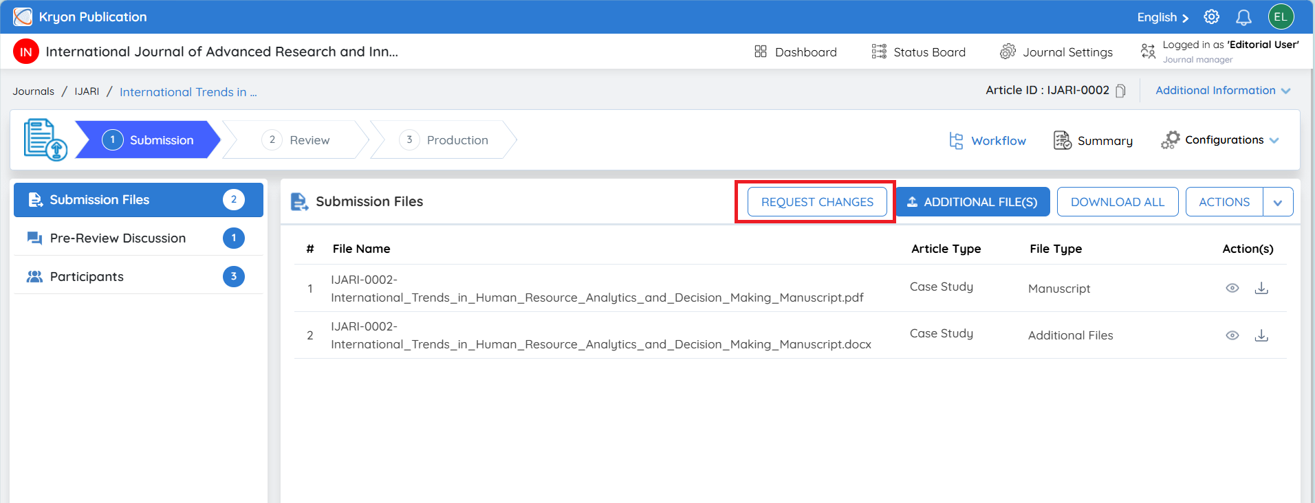Open the Status Board
The width and height of the screenshot is (1315, 503).
point(919,52)
